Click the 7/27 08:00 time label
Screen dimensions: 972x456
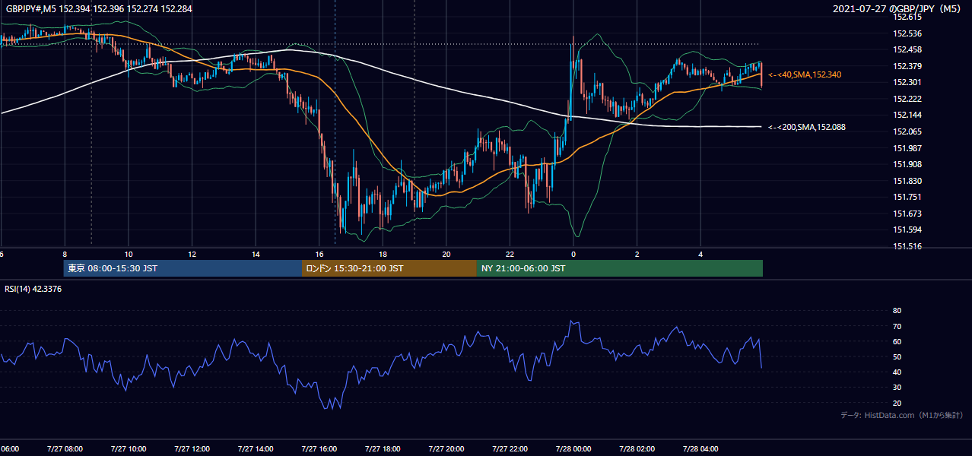click(x=65, y=449)
